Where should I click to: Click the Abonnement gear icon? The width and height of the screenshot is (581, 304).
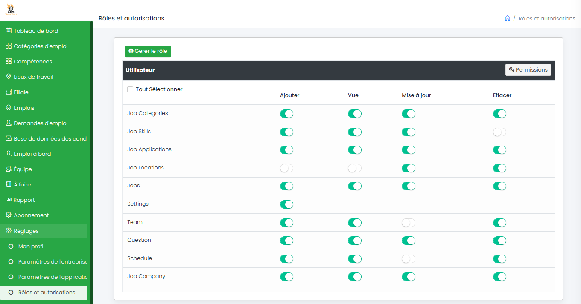tap(8, 215)
